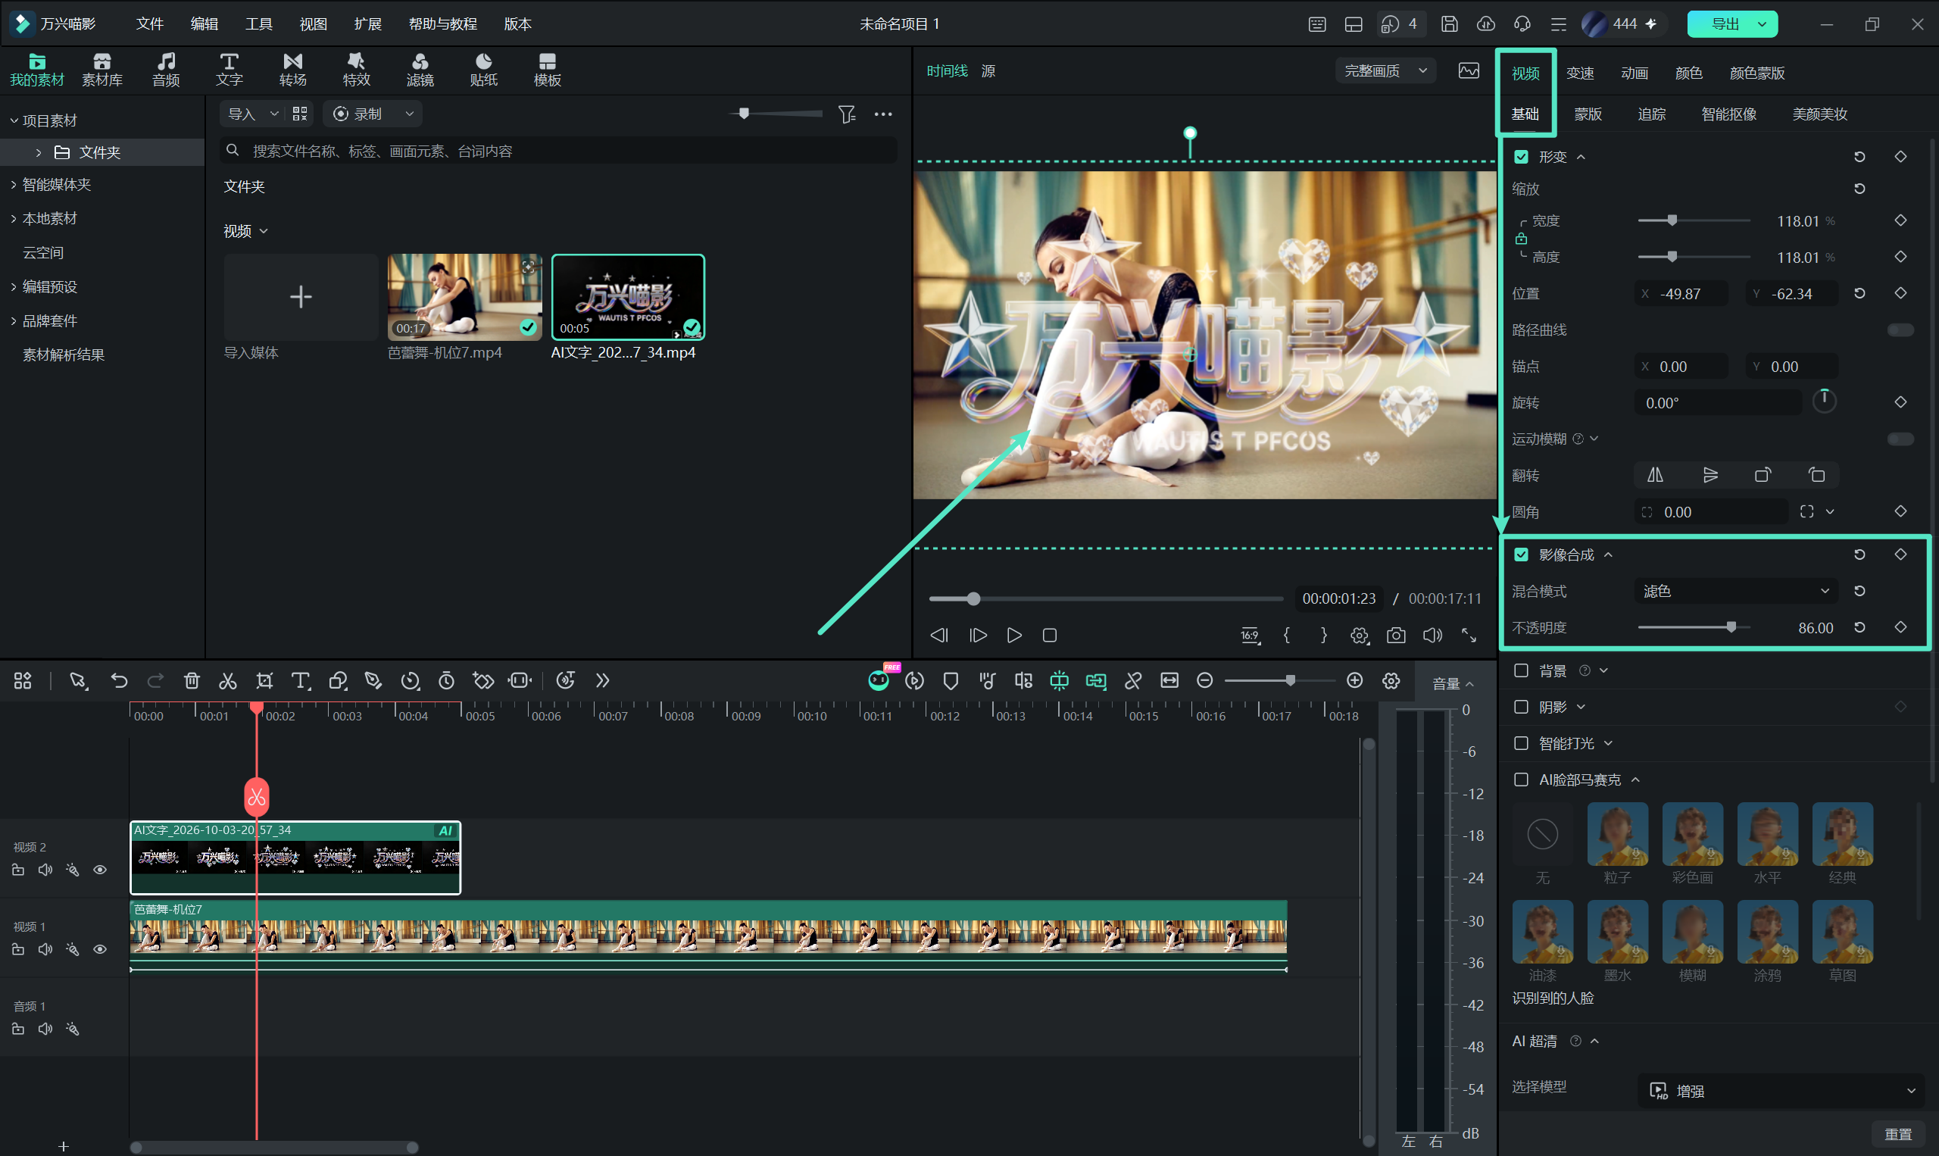Click the text T tool in timeline toolbar
This screenshot has width=1939, height=1156.
pyautogui.click(x=301, y=681)
